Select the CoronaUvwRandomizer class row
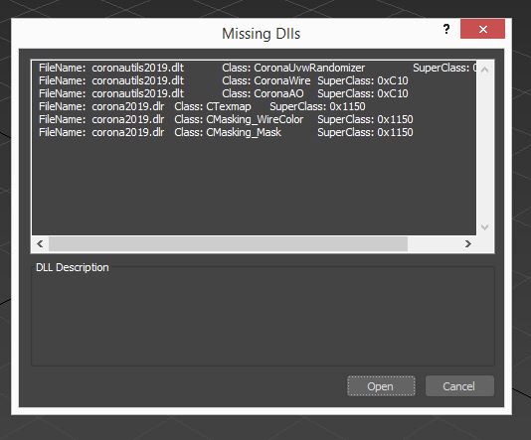531x440 pixels. pos(255,68)
